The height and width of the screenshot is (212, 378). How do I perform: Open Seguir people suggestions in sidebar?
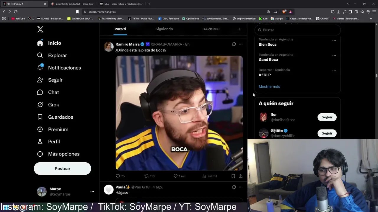(50, 80)
